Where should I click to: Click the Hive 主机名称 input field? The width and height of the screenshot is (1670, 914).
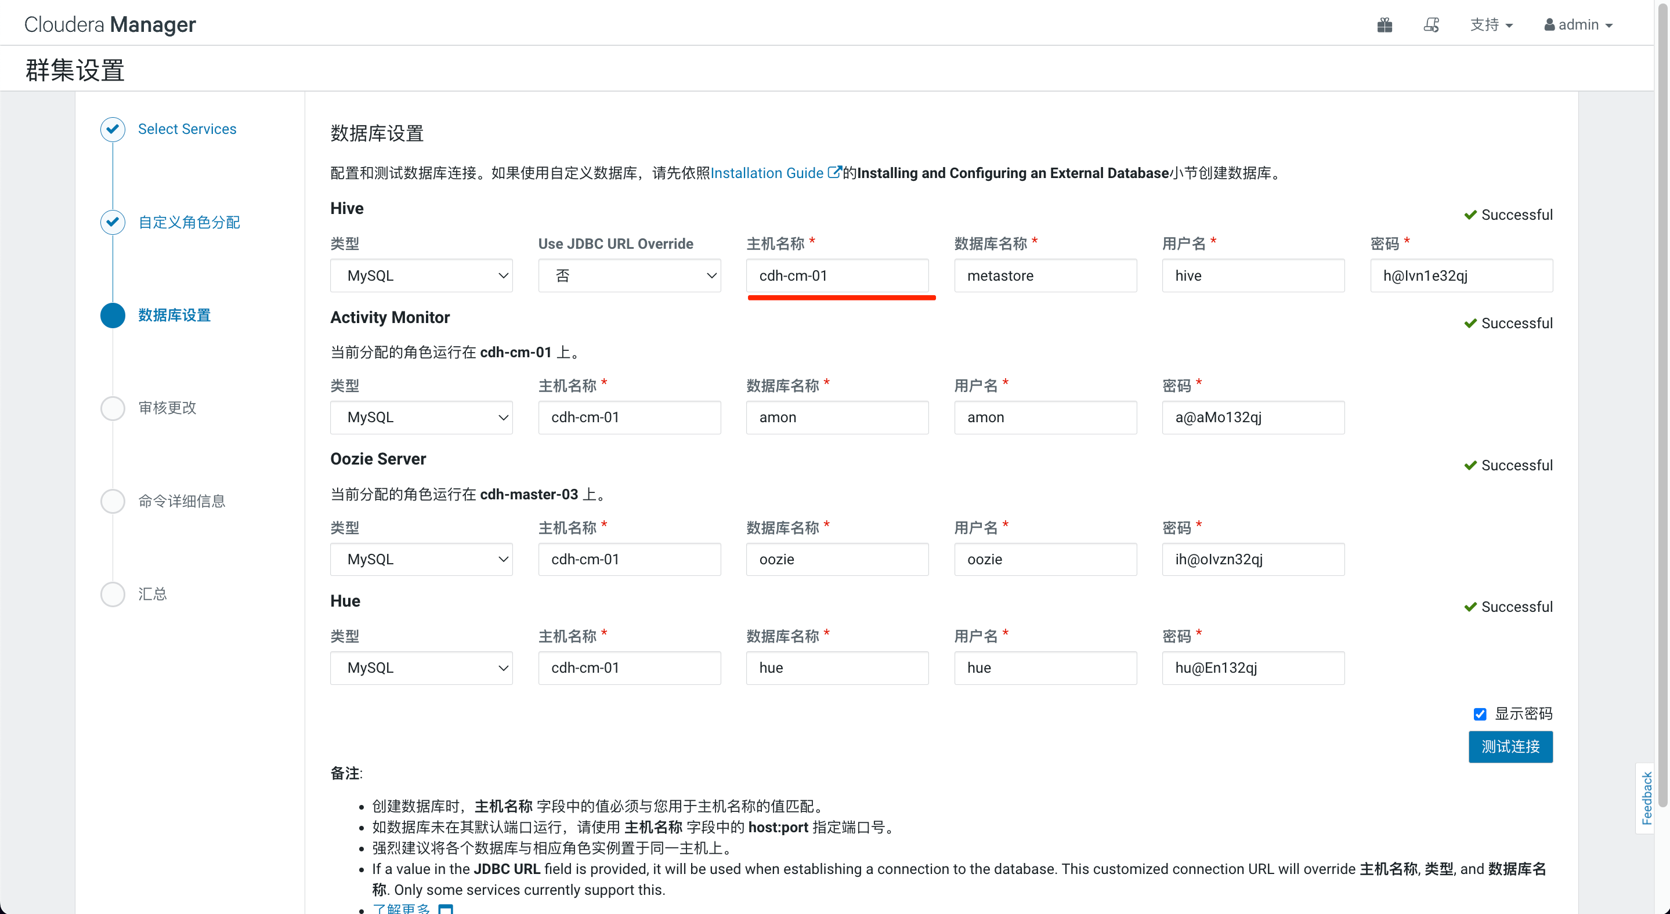tap(837, 275)
